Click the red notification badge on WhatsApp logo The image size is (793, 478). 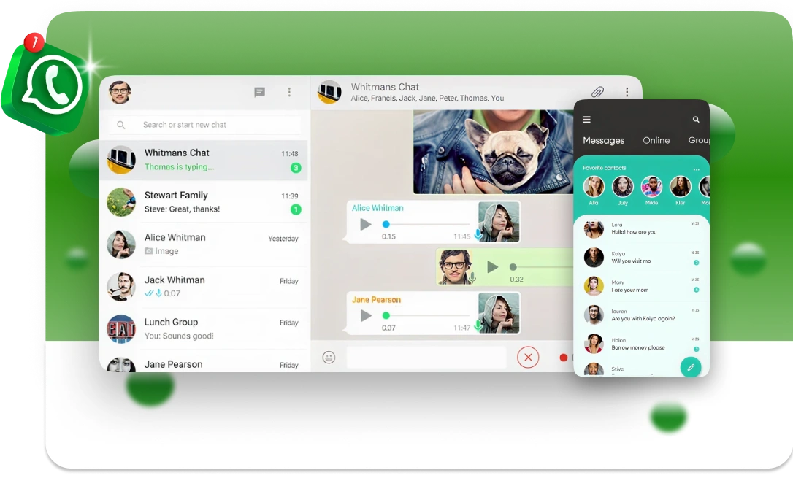pyautogui.click(x=34, y=43)
